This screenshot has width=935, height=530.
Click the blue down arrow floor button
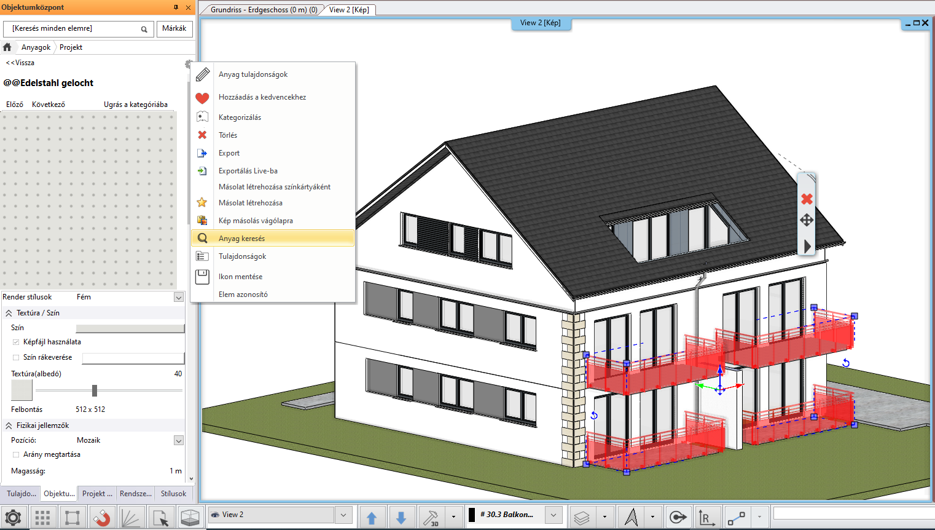click(401, 518)
